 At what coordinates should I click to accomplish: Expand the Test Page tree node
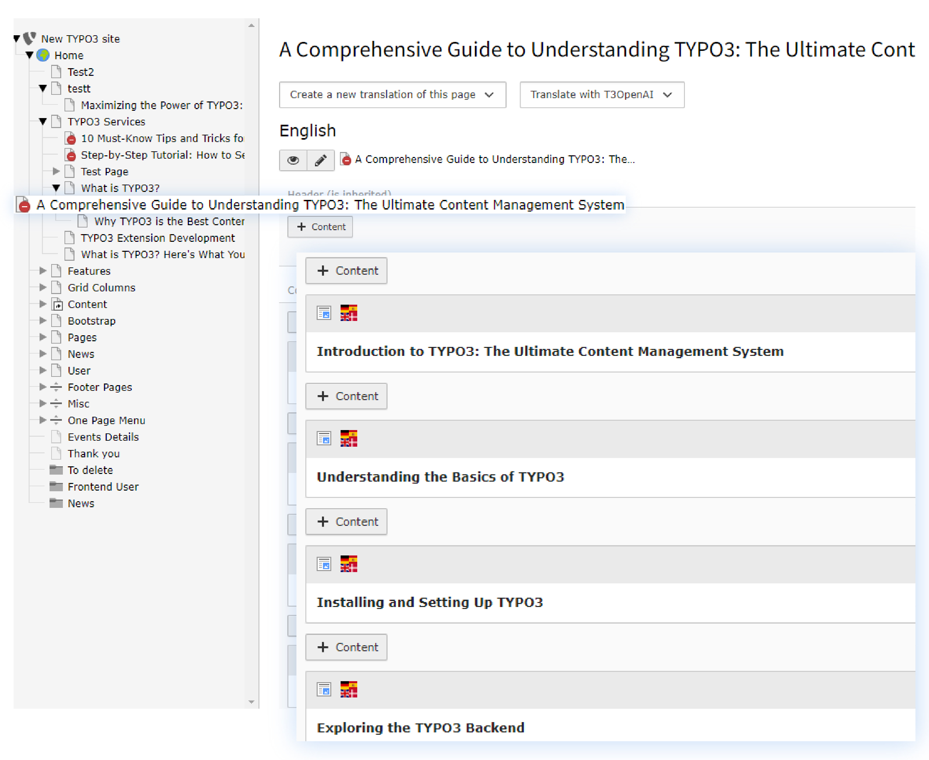click(56, 171)
